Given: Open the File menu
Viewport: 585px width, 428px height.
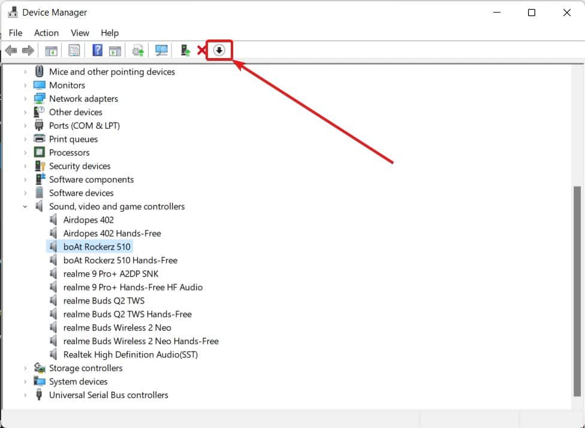Looking at the screenshot, I should coord(16,33).
